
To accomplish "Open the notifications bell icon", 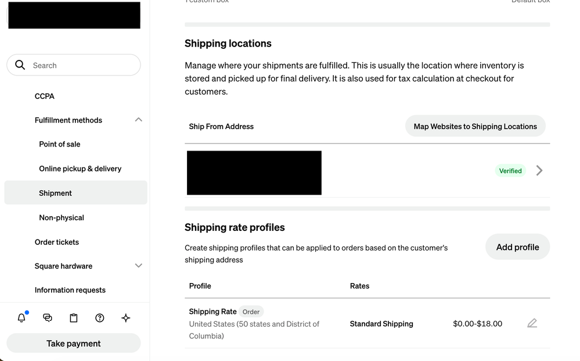I will [21, 317].
